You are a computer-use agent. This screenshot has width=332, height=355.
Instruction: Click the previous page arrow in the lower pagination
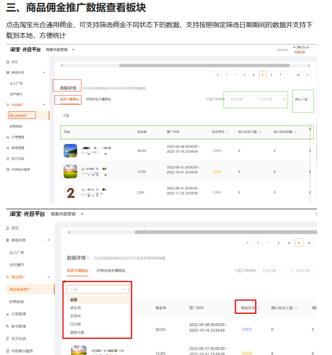click(248, 243)
